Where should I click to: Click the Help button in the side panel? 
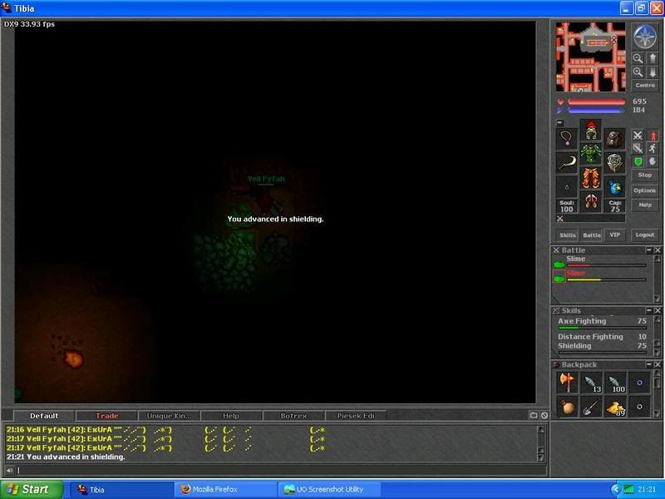tap(645, 205)
